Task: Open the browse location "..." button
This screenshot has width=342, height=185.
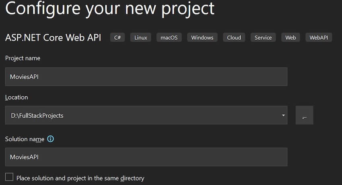Action: click(304, 116)
